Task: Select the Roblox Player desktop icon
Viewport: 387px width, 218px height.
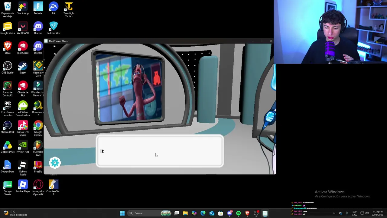Action: click(x=23, y=187)
